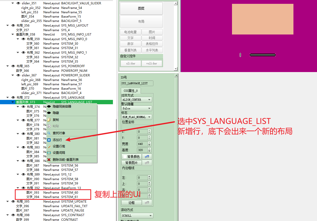The image size is (317, 221).
Task: Click the 垂直列表 widget button
Action: (x=131, y=50)
